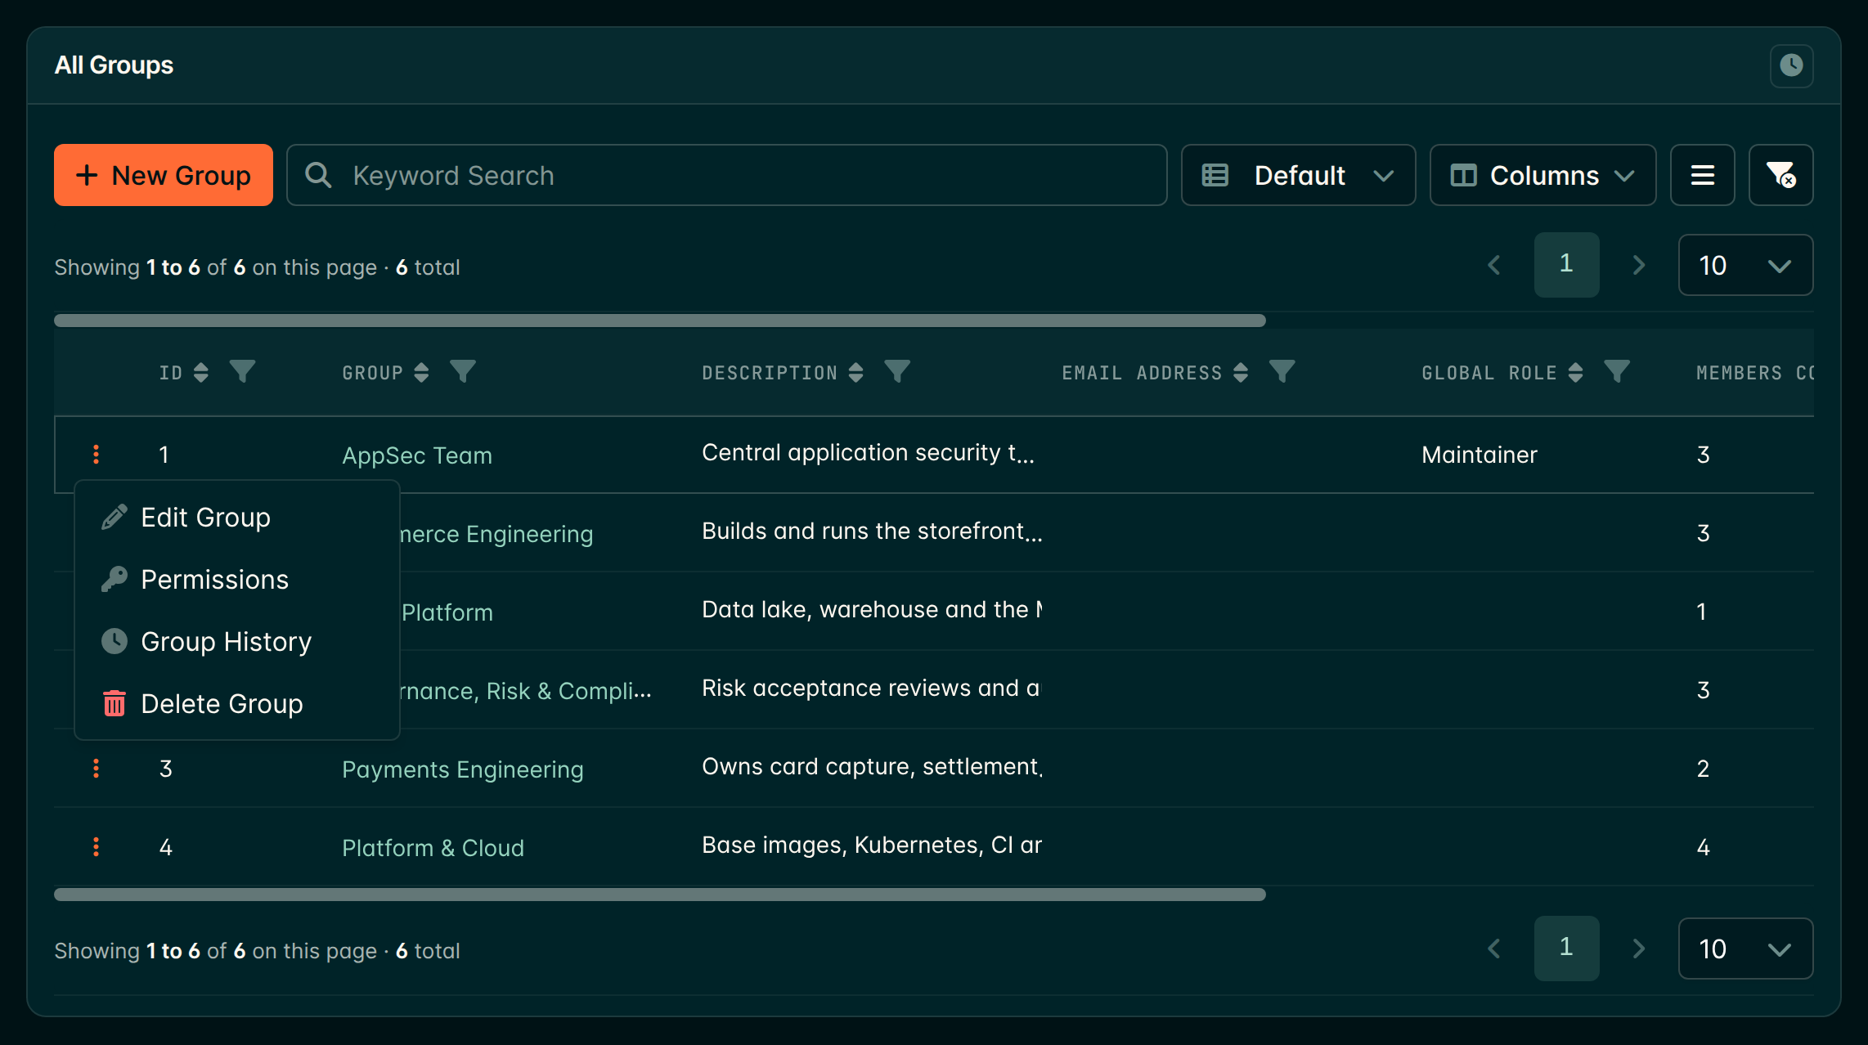1868x1045 pixels.
Task: Open row actions for Payments Engineering
Action: [x=97, y=769]
